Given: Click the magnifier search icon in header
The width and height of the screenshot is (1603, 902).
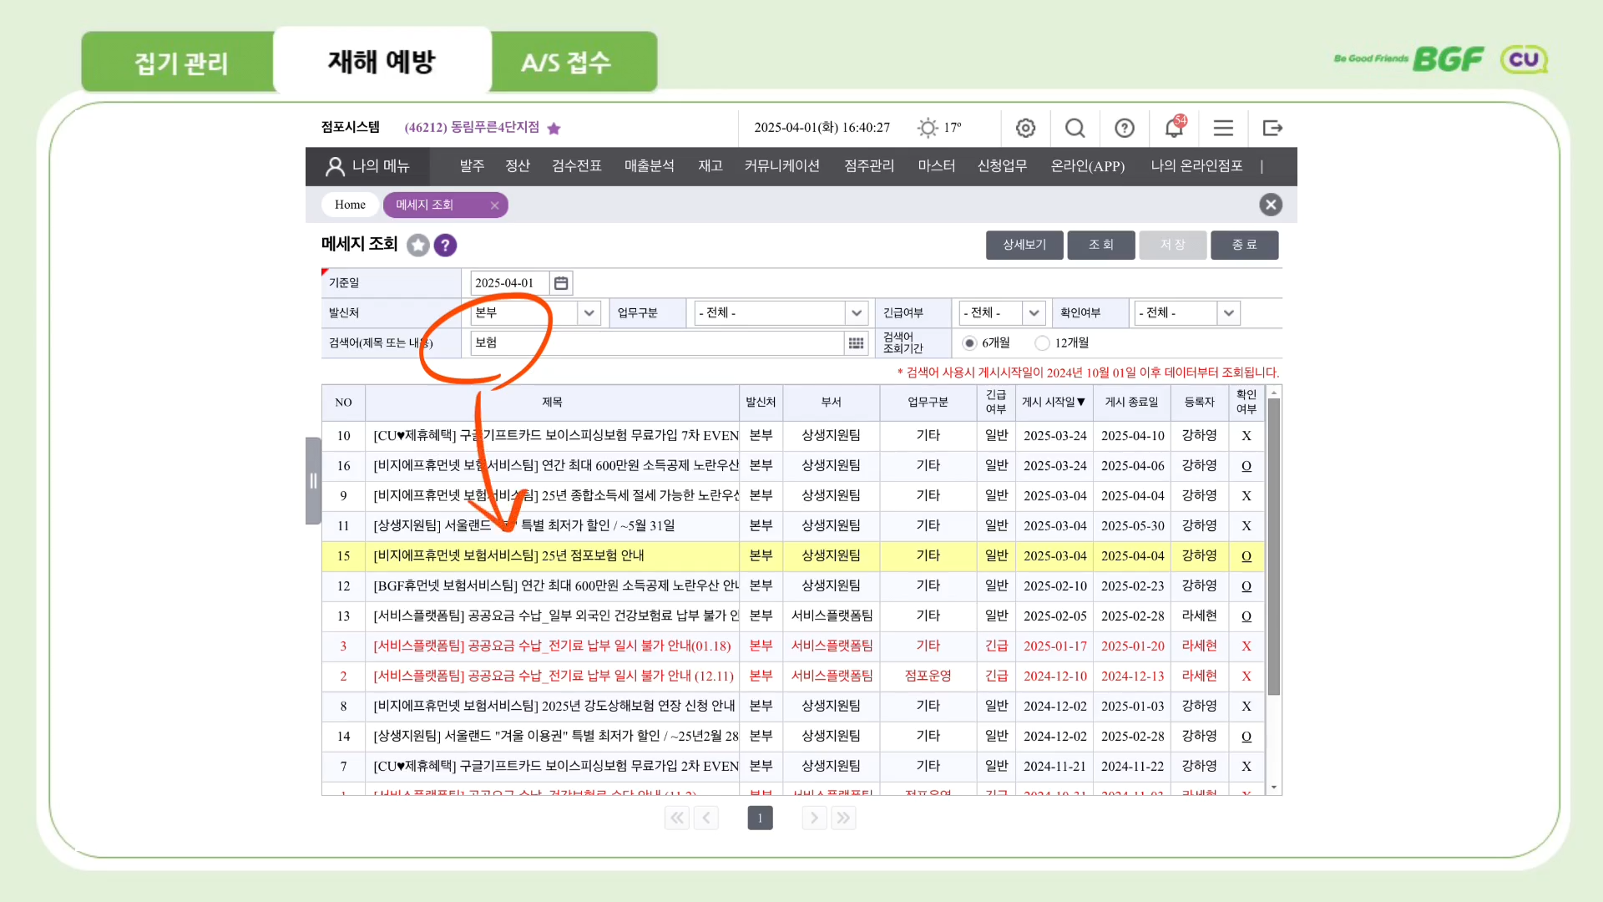Looking at the screenshot, I should 1075,128.
